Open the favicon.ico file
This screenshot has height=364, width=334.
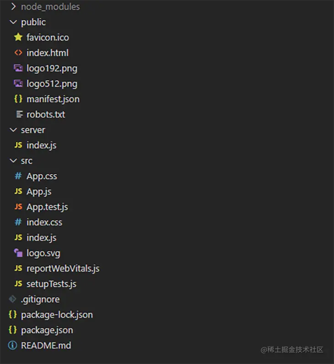(48, 37)
